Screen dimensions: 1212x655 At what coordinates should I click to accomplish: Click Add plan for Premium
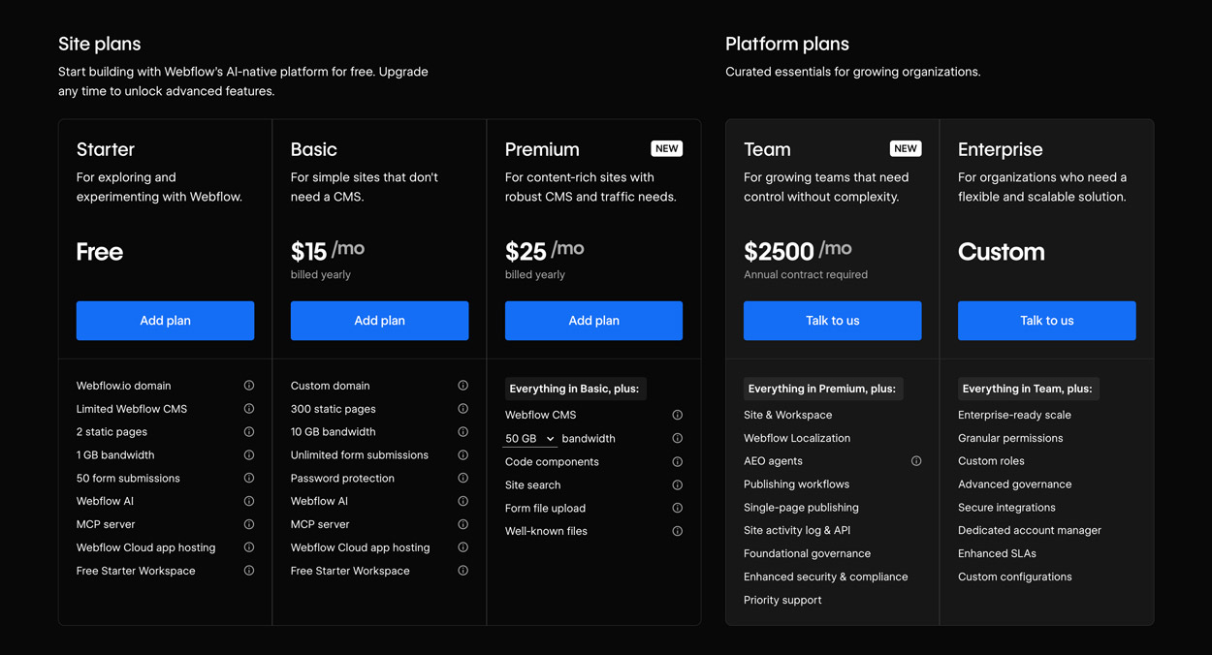click(x=593, y=321)
